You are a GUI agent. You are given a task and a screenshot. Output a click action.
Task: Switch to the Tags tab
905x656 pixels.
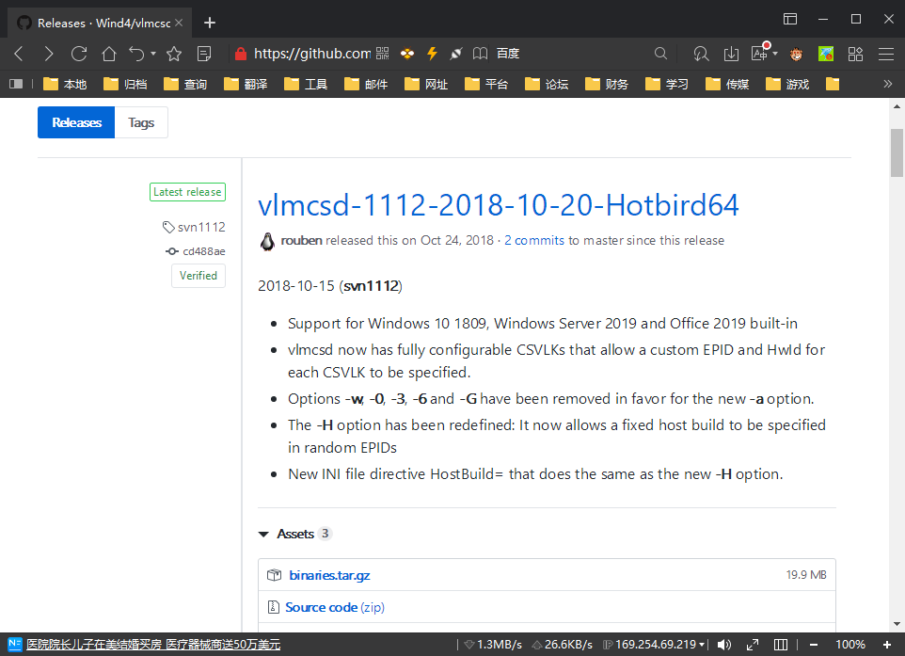click(x=141, y=122)
